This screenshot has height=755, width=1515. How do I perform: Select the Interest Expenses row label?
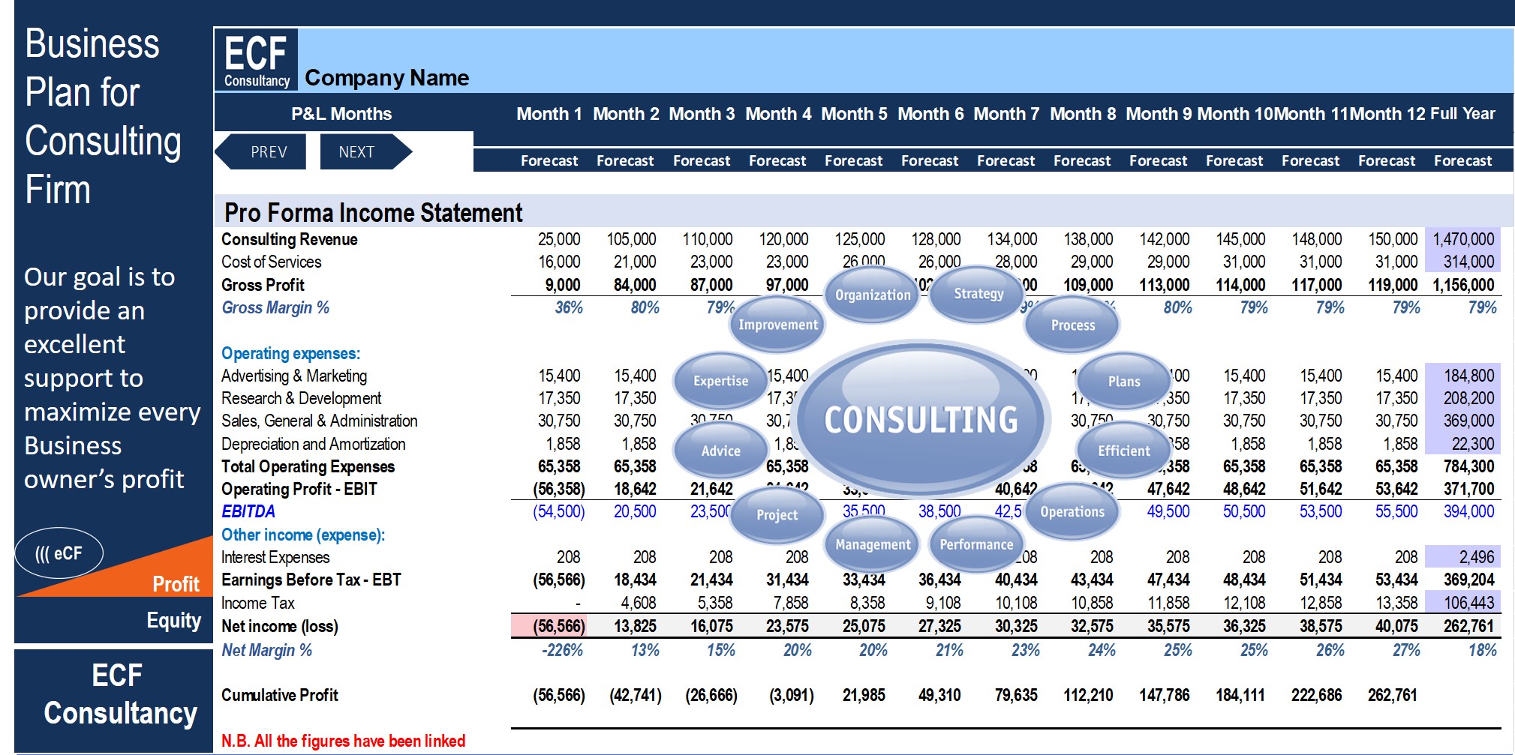coord(275,557)
